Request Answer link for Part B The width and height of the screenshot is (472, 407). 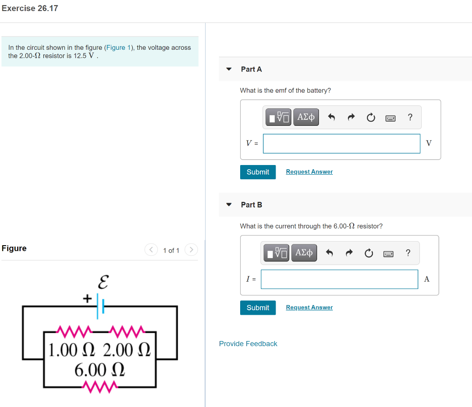(x=309, y=307)
